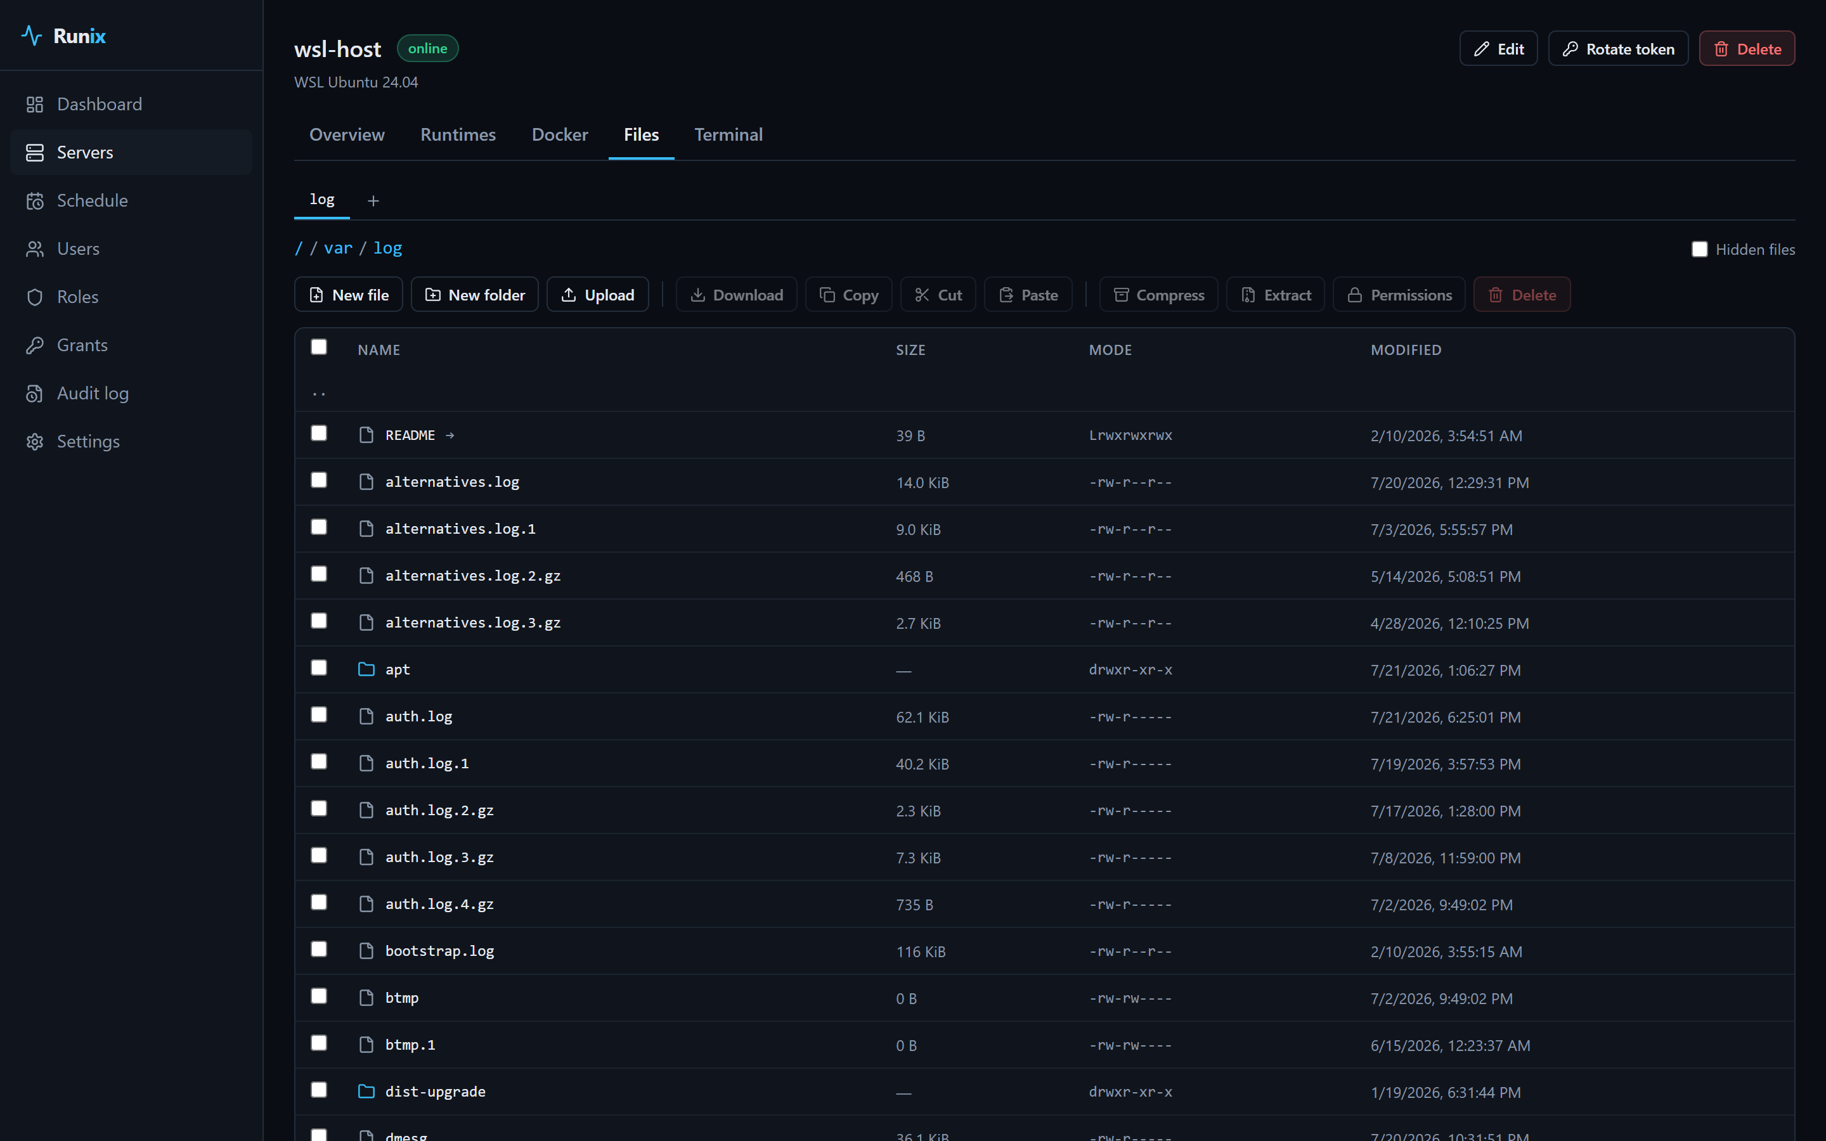Click the auth.log file icon

pos(366,716)
